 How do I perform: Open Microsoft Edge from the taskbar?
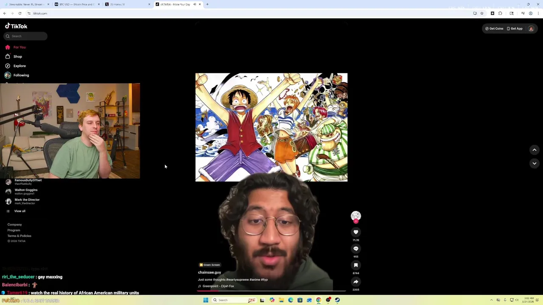click(x=291, y=300)
